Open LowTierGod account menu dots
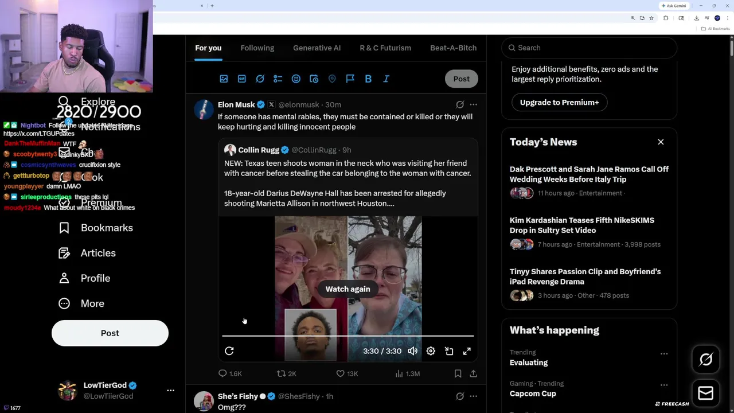The image size is (734, 413). point(170,390)
